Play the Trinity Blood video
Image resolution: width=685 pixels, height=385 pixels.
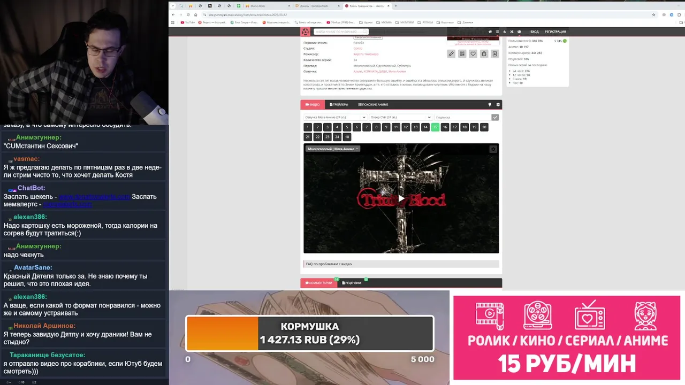pos(401,198)
